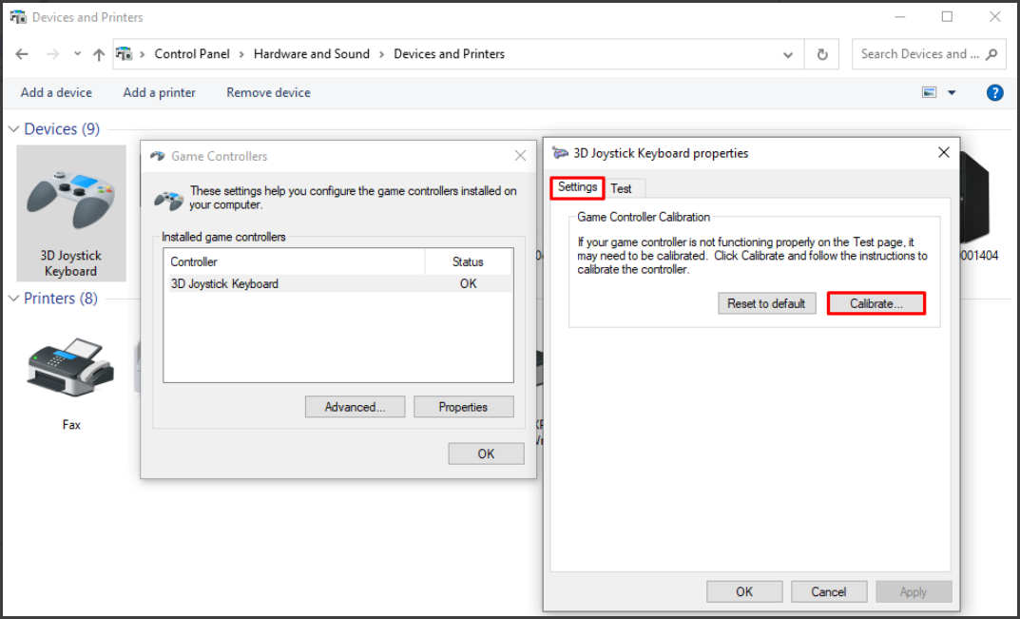The image size is (1020, 619).
Task: Click the search magnifier icon
Action: coord(990,54)
